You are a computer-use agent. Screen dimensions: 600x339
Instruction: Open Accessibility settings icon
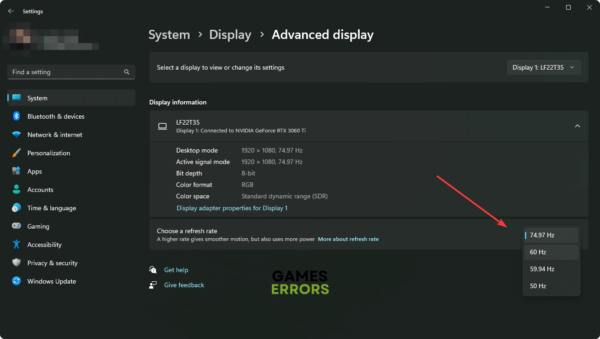coord(16,244)
